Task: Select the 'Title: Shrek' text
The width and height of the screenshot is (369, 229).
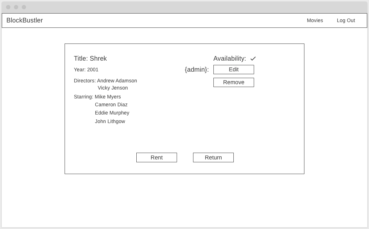Action: (90, 58)
